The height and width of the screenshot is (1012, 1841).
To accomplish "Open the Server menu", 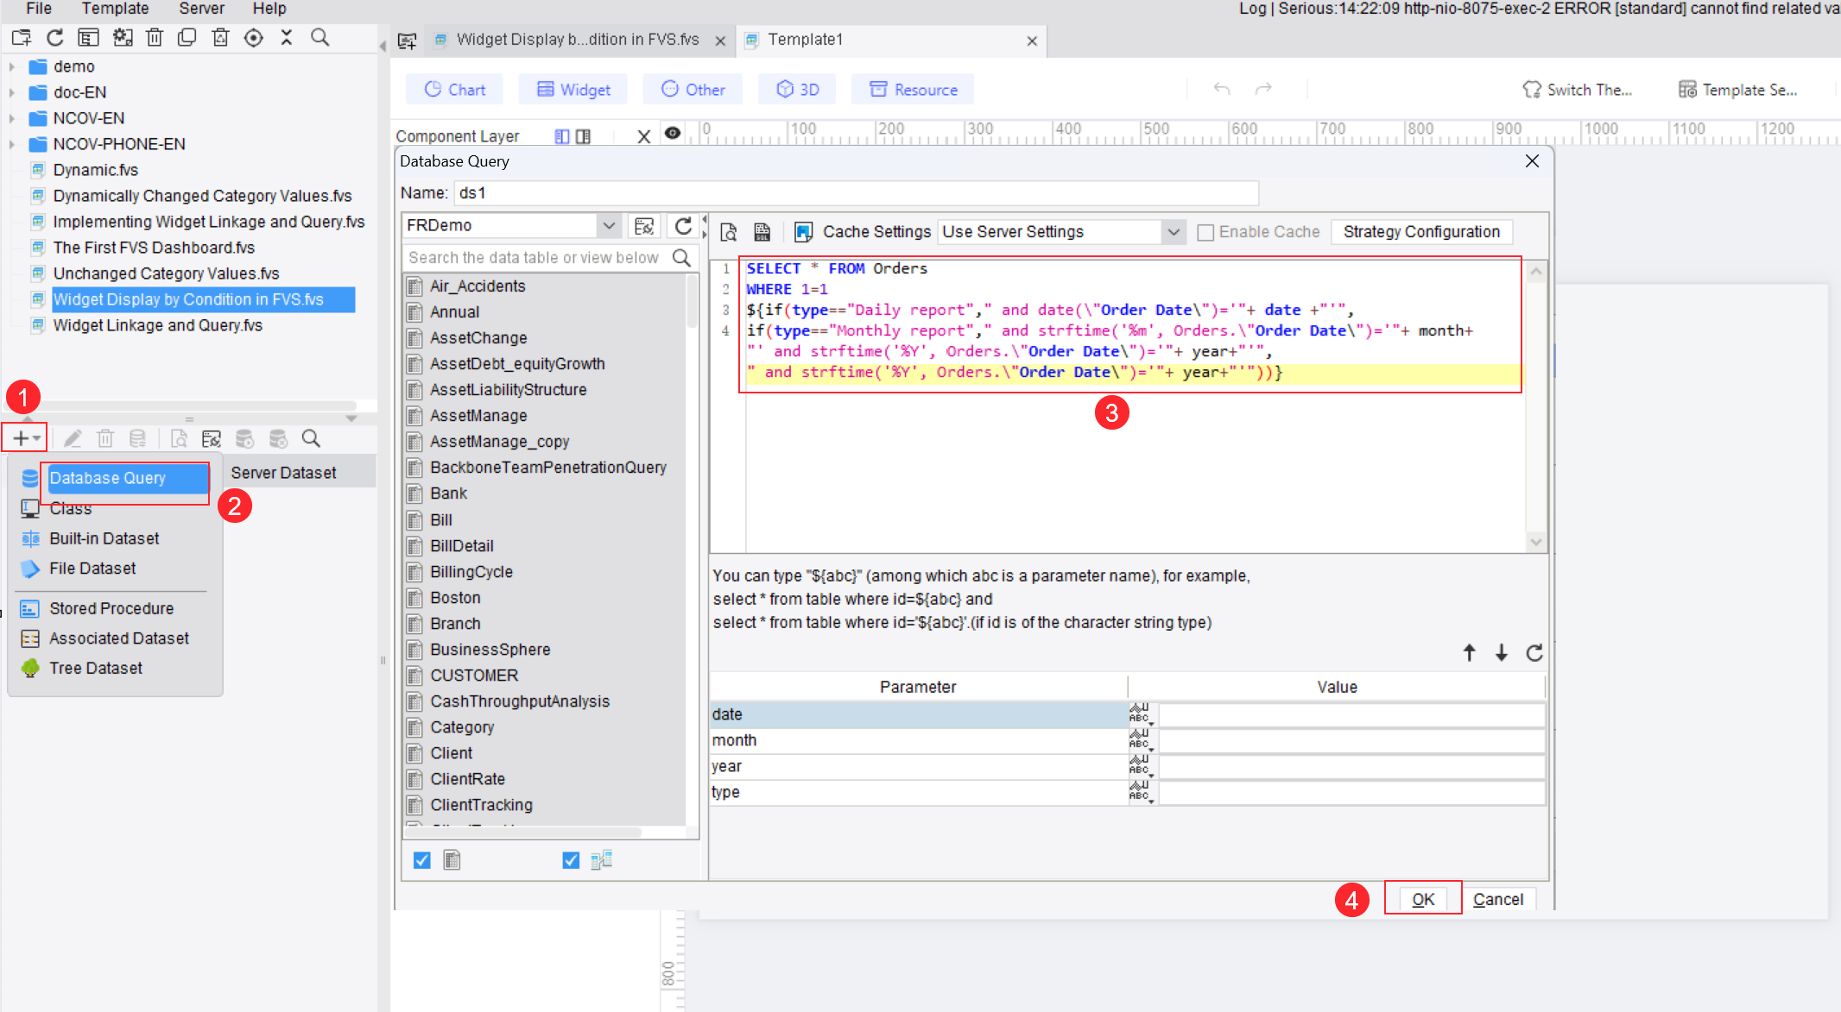I will (x=201, y=9).
